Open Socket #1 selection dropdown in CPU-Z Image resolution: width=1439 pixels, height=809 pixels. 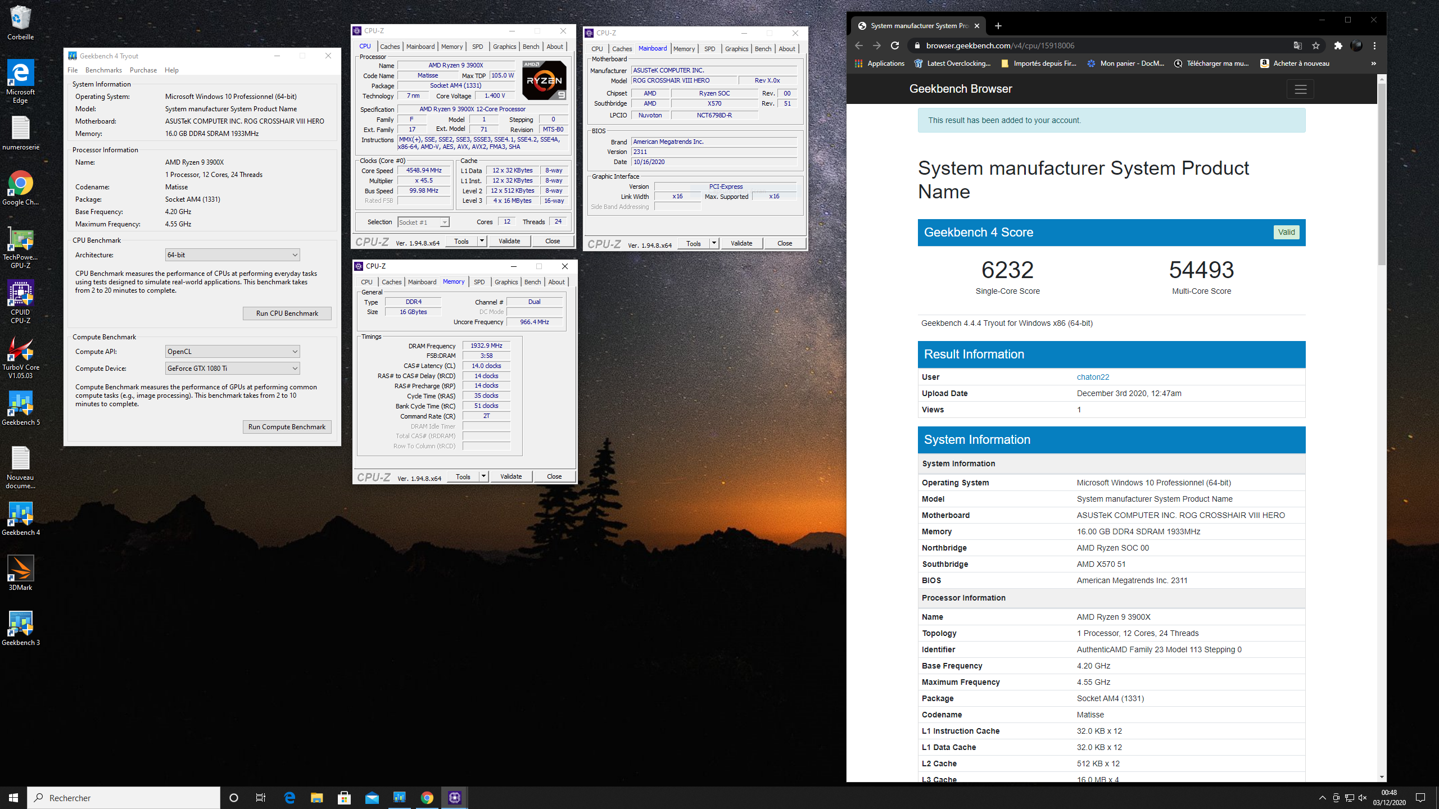point(423,222)
